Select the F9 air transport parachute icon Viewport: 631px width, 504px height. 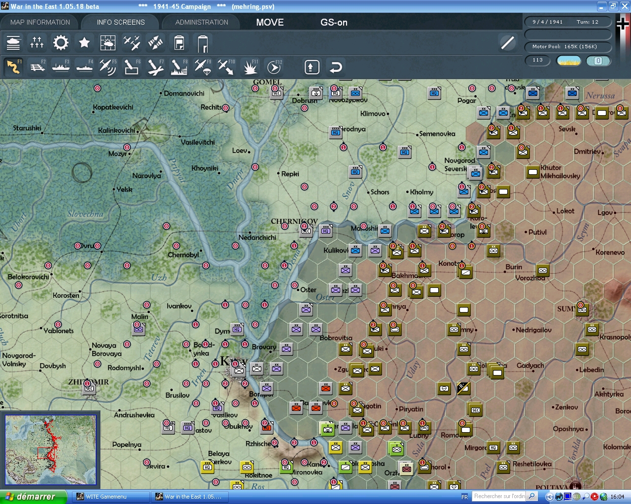click(203, 67)
